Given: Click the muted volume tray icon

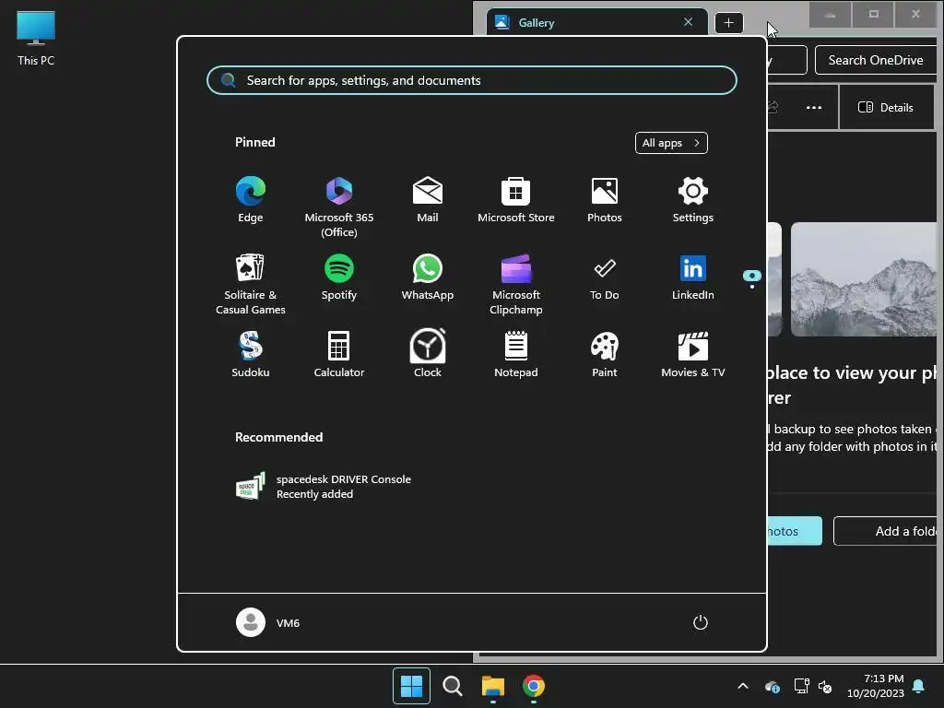Looking at the screenshot, I should point(825,686).
